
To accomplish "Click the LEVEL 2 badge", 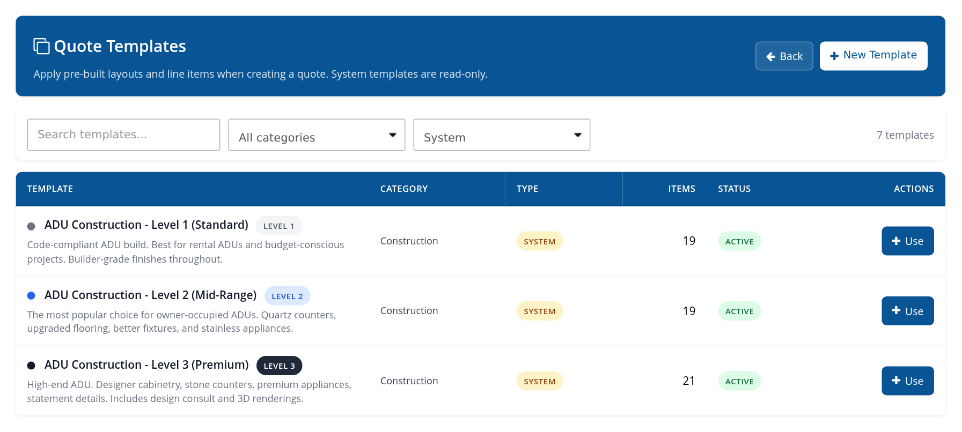I will (287, 296).
